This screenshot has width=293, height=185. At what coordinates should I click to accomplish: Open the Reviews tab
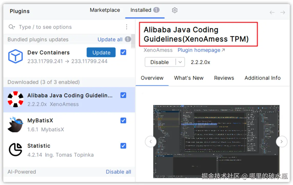[224, 78]
